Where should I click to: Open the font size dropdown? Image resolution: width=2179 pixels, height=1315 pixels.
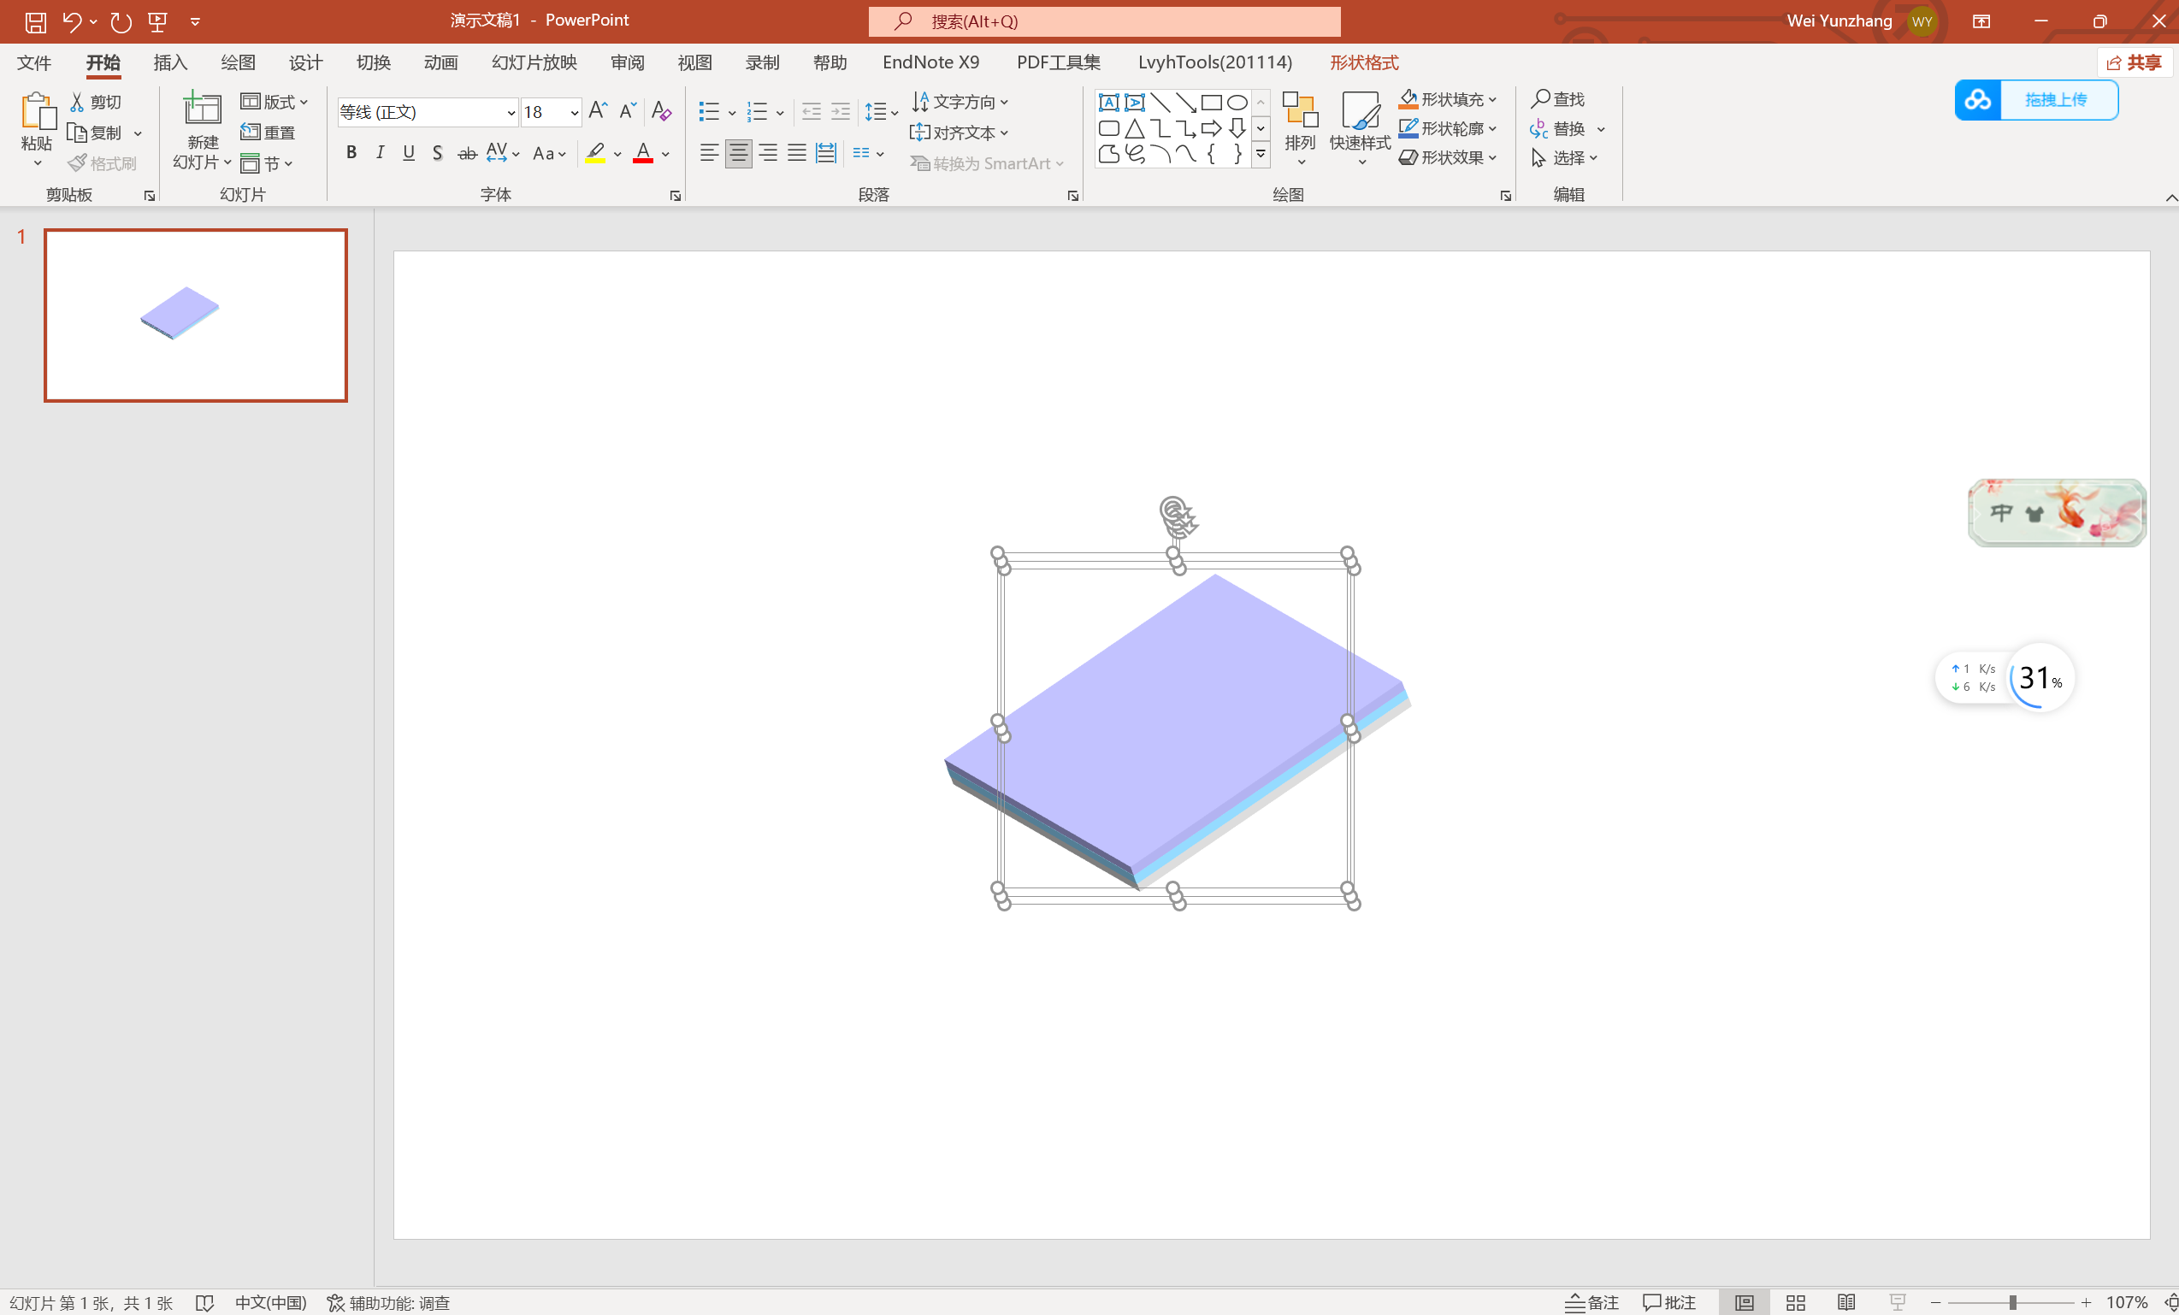[x=575, y=112]
